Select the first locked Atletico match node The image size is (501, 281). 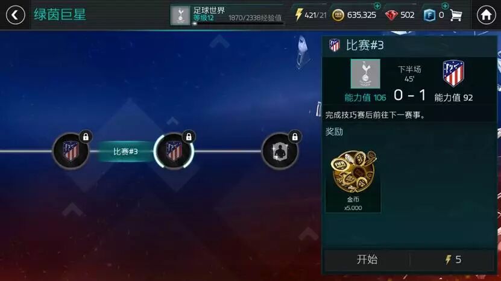tap(71, 151)
